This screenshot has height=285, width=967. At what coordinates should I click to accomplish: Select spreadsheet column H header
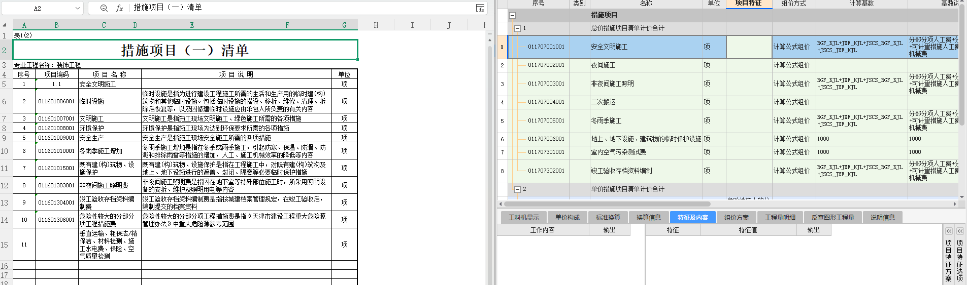coord(376,25)
